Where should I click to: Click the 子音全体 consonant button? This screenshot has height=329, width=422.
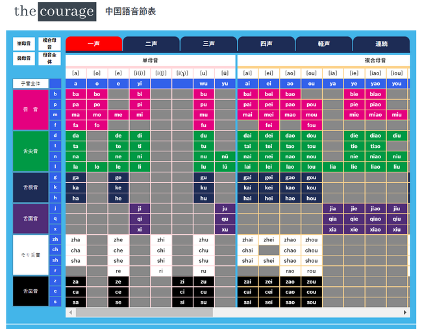pos(31,84)
